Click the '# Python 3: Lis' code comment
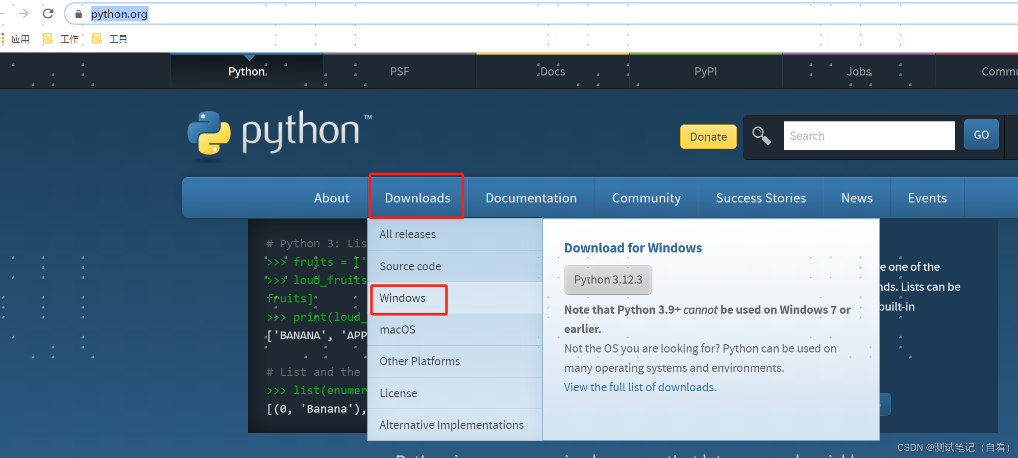Image resolution: width=1018 pixels, height=458 pixels. 316,243
